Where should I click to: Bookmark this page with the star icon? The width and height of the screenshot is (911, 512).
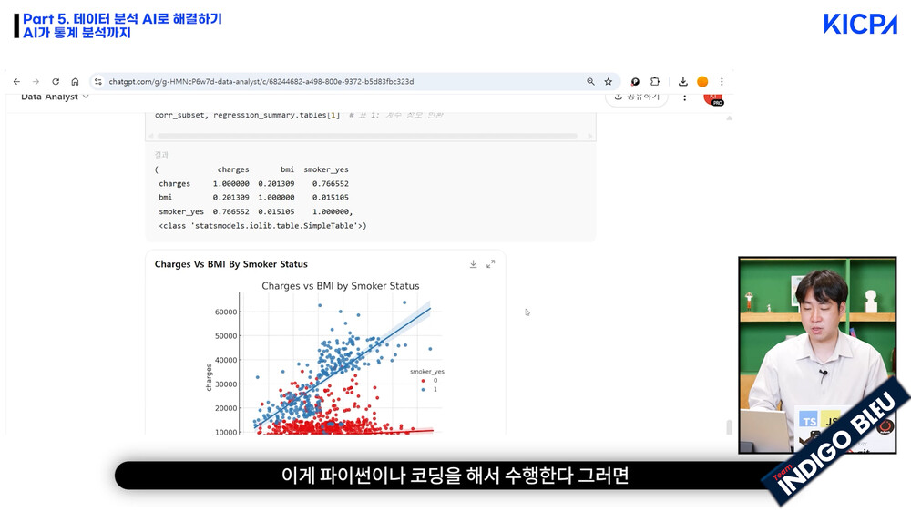(x=608, y=81)
